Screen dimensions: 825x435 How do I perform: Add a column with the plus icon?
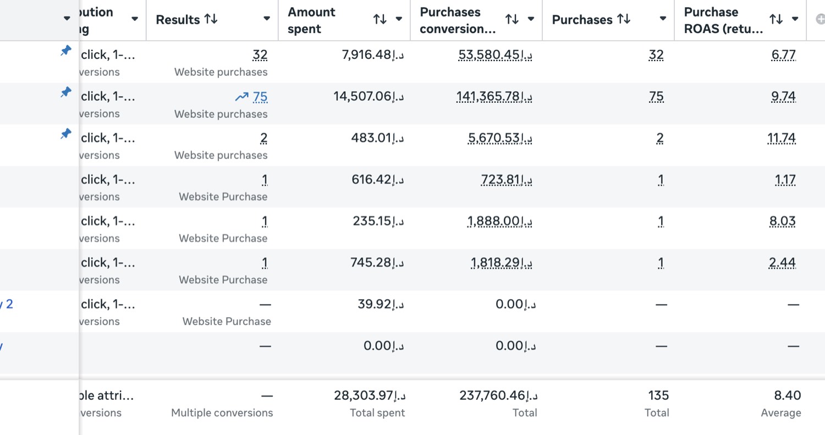821,19
